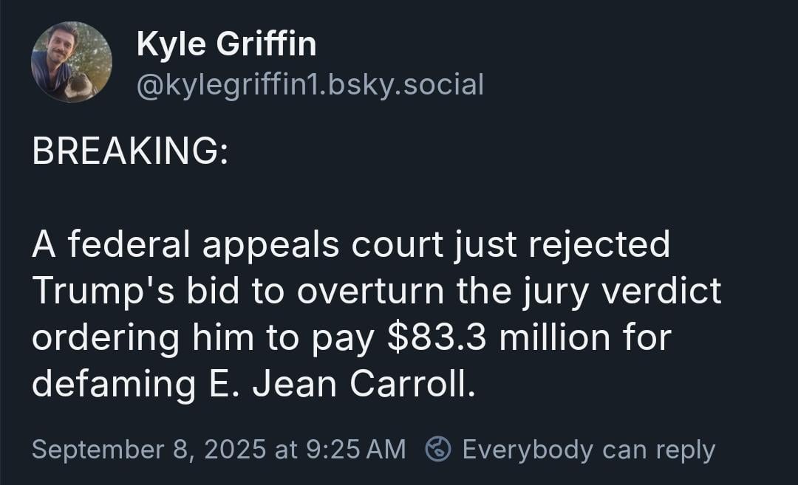Click the word Trump's in the post

tap(103, 292)
